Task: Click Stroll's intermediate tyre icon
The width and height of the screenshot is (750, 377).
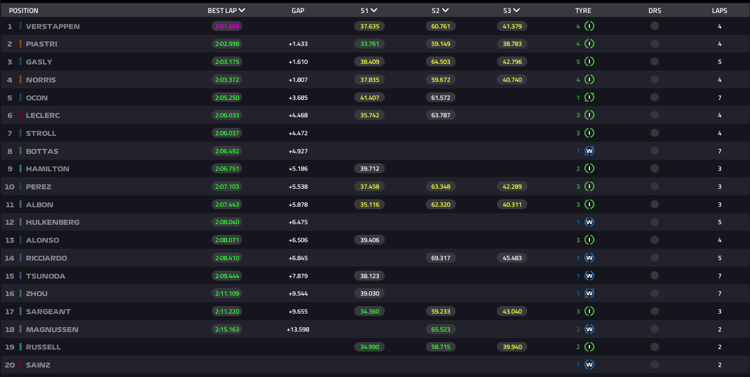Action: (x=589, y=133)
